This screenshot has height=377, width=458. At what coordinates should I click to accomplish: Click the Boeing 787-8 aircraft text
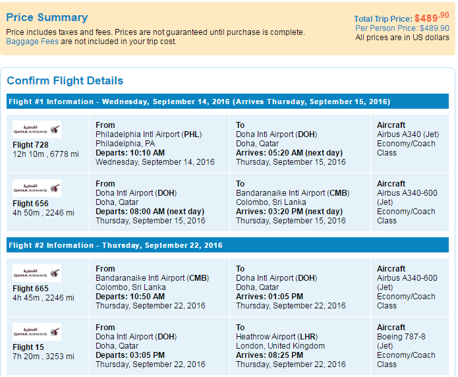coord(401,337)
